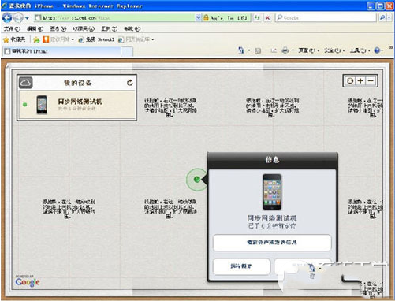Click the security lock icon in address bar
Viewport: 395px width, 301px height.
coord(206,17)
